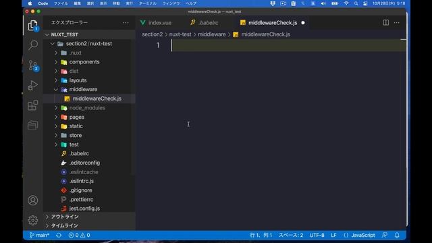Open the ウィンドウ menu
The image size is (432, 243).
tap(171, 3)
